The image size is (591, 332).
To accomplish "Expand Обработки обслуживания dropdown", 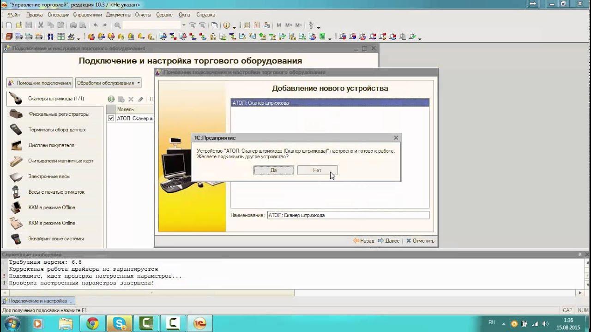I will 108,83.
